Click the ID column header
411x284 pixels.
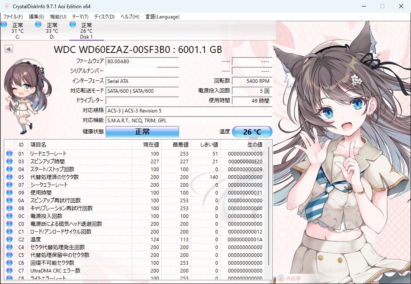(21, 144)
